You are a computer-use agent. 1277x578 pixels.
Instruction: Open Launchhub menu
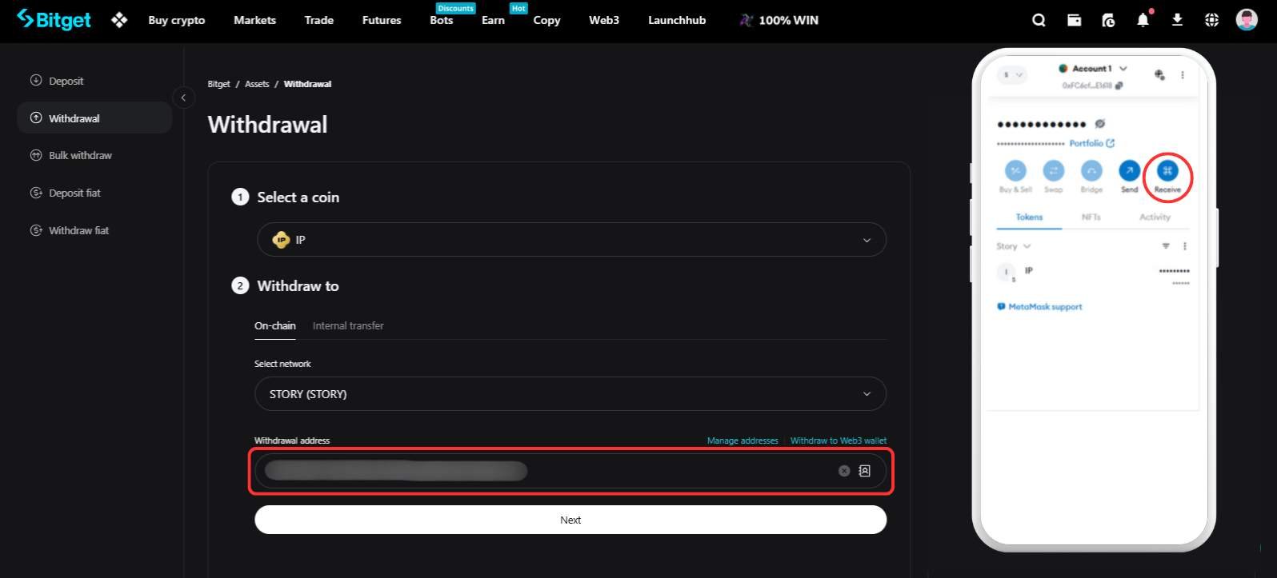point(677,20)
